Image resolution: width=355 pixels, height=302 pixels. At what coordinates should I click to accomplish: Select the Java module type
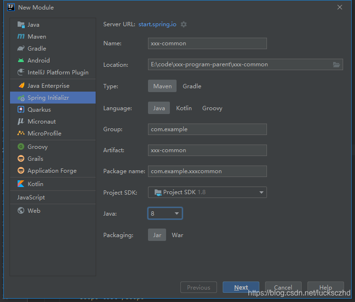[53, 24]
